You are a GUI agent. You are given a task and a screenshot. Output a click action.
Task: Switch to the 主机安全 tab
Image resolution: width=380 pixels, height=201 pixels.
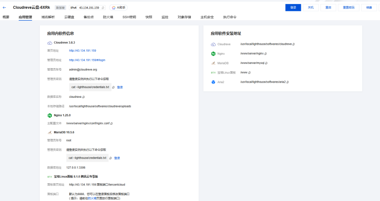207,17
